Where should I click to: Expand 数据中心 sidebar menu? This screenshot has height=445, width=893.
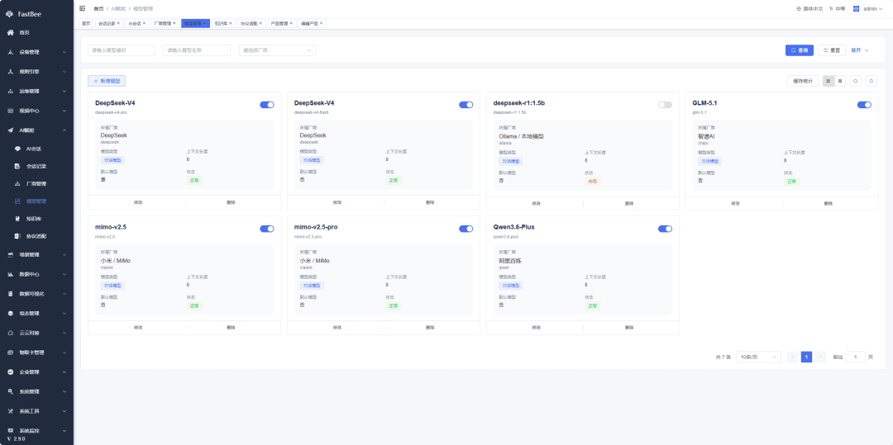tap(36, 274)
